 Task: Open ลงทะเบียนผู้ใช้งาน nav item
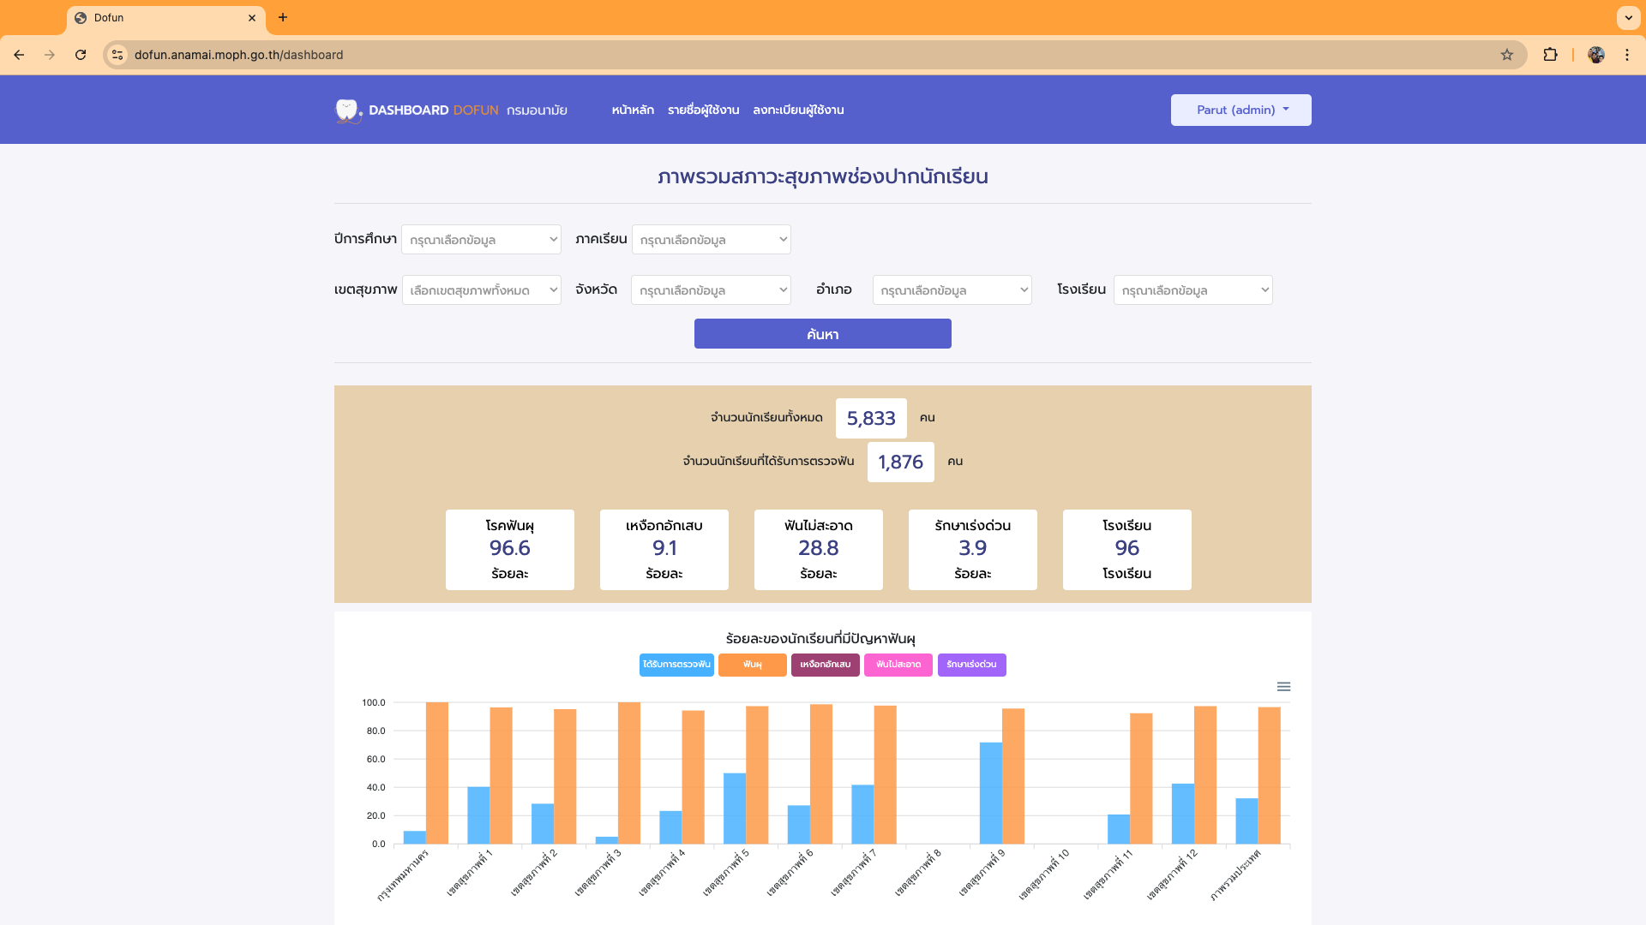798,110
